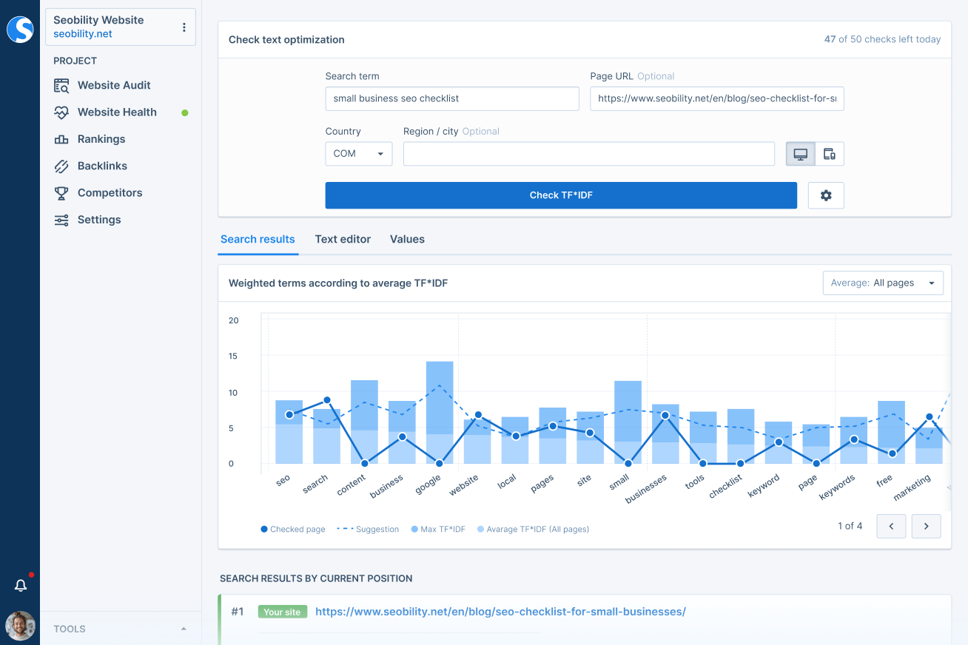Viewport: 968px width, 645px height.
Task: Click inside the Search term input field
Action: pyautogui.click(x=451, y=98)
